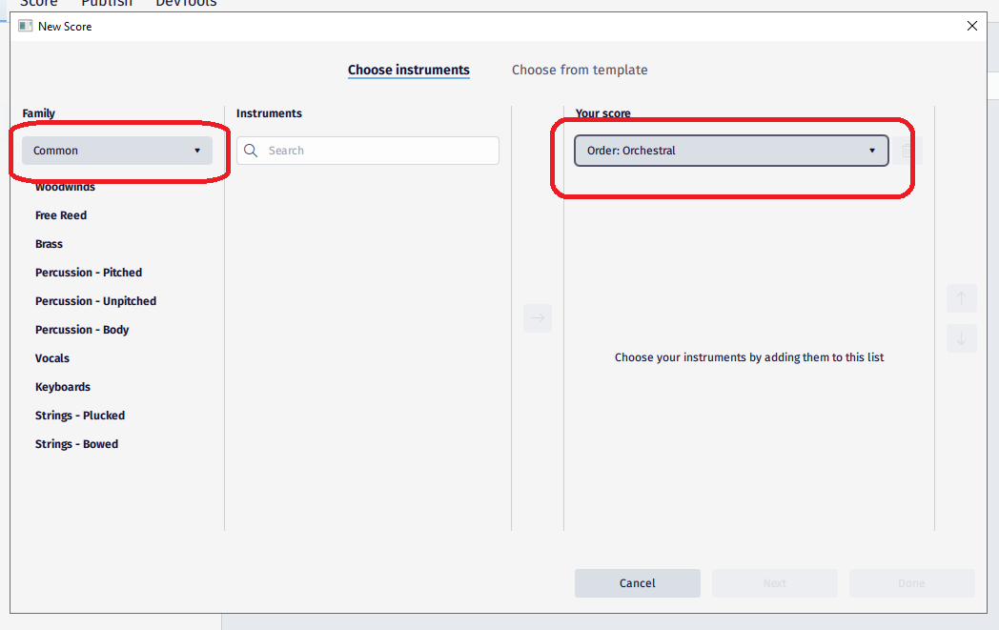Click the Next button
This screenshot has height=630, width=999.
click(x=774, y=582)
